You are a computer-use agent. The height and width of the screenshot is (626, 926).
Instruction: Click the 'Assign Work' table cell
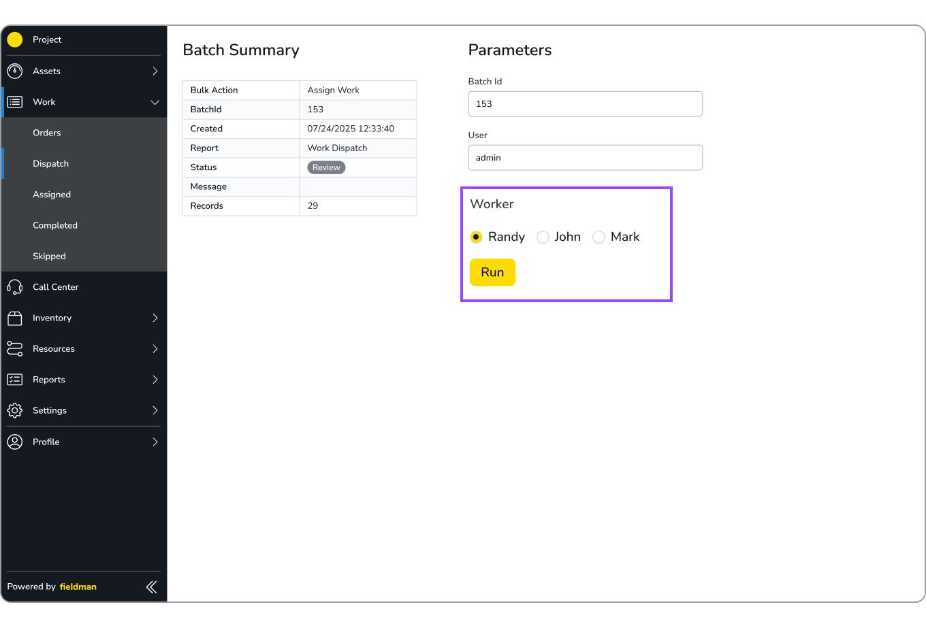(x=358, y=90)
